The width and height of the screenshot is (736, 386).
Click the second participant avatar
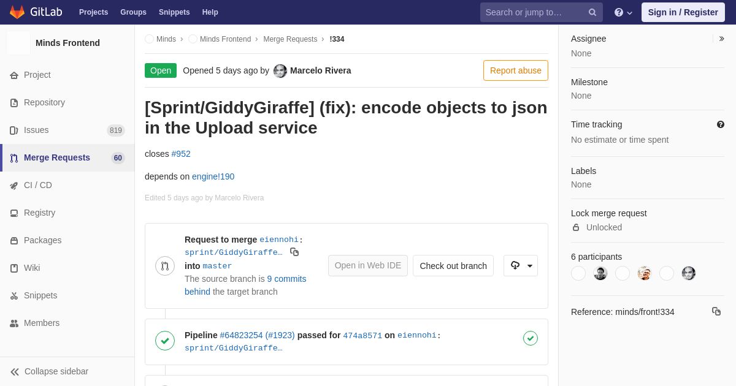pyautogui.click(x=600, y=273)
